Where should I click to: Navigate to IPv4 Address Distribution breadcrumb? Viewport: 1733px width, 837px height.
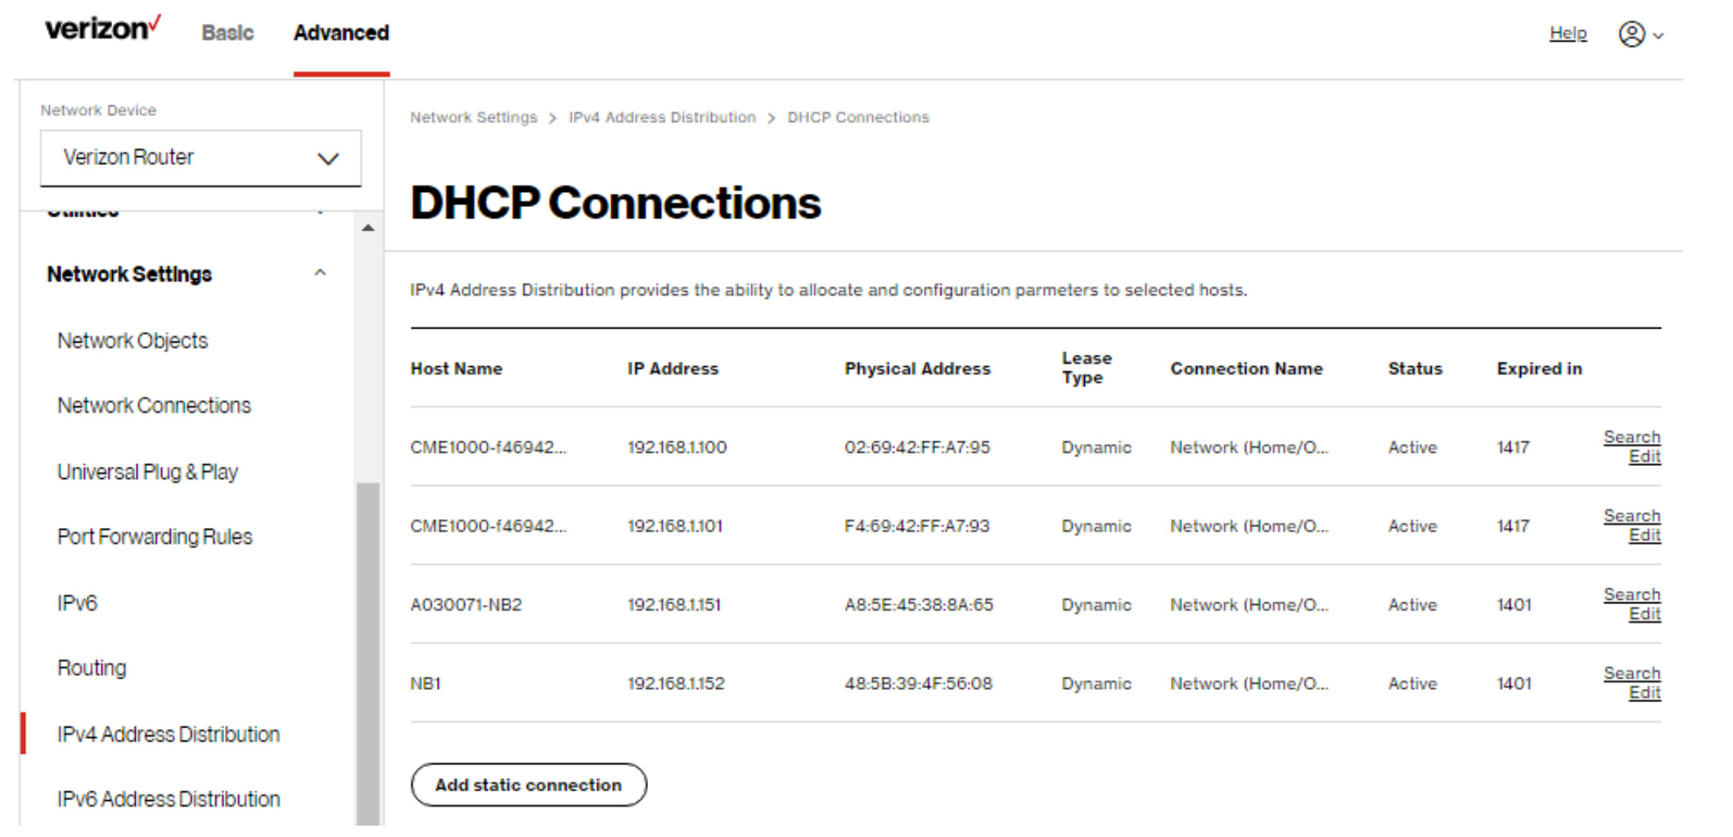coord(662,118)
